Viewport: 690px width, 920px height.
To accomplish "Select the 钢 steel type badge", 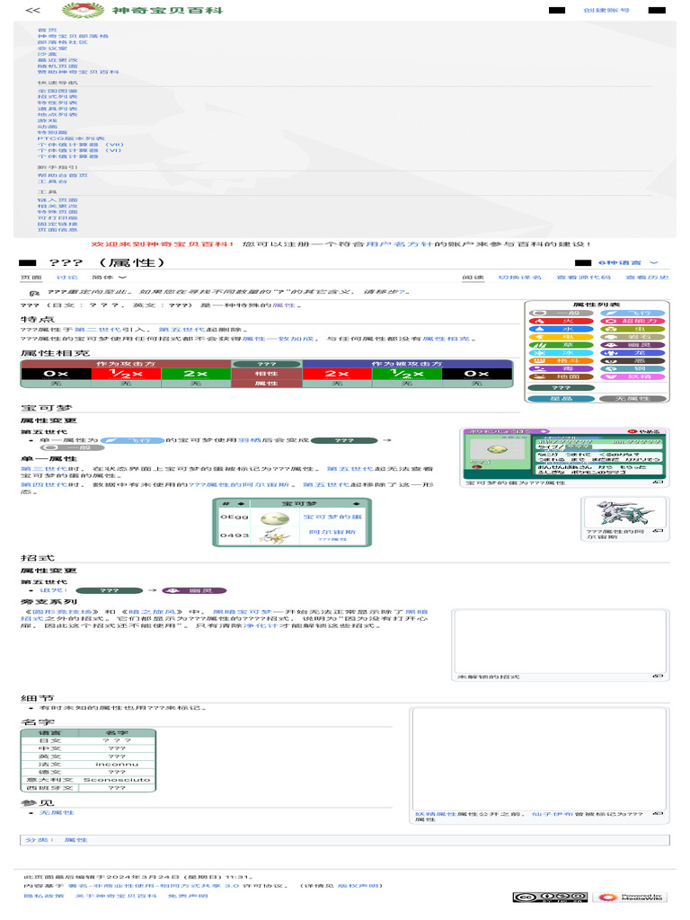I will coord(633,368).
